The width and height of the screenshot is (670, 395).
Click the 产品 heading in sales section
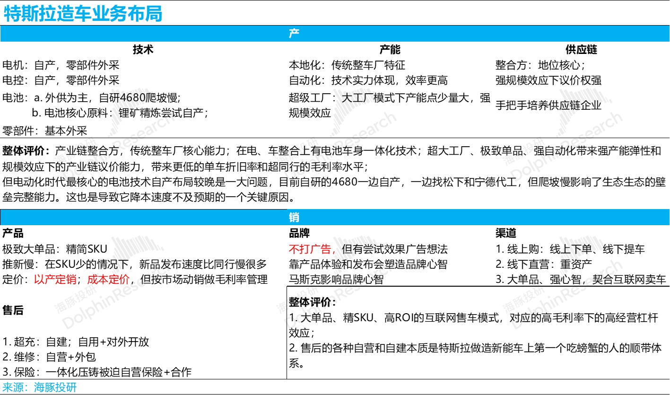13,233
